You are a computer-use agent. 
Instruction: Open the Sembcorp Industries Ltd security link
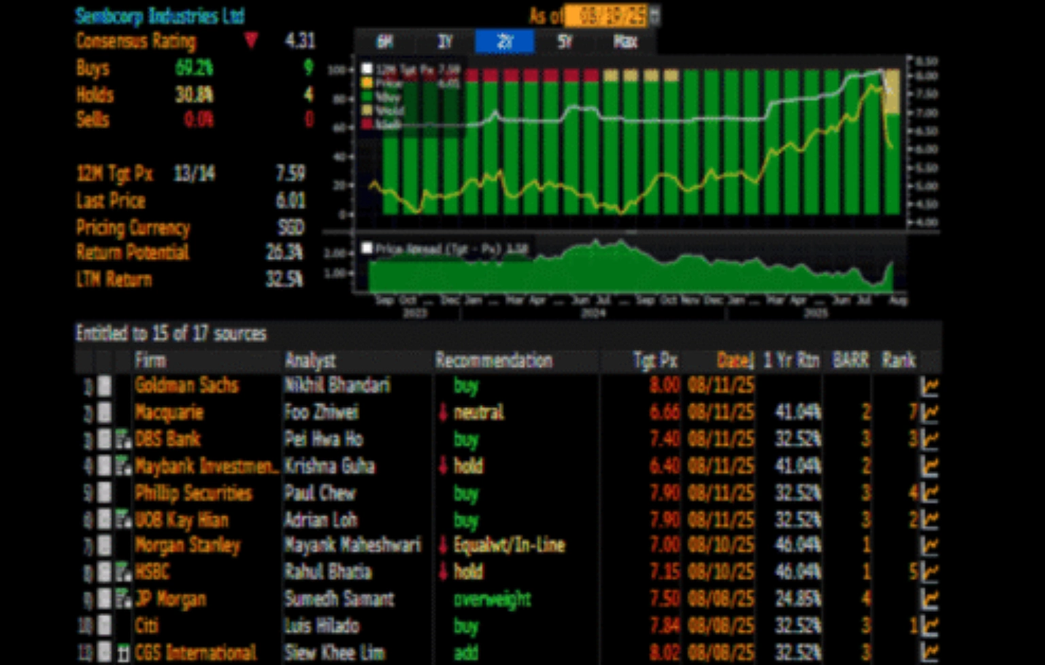pos(160,16)
